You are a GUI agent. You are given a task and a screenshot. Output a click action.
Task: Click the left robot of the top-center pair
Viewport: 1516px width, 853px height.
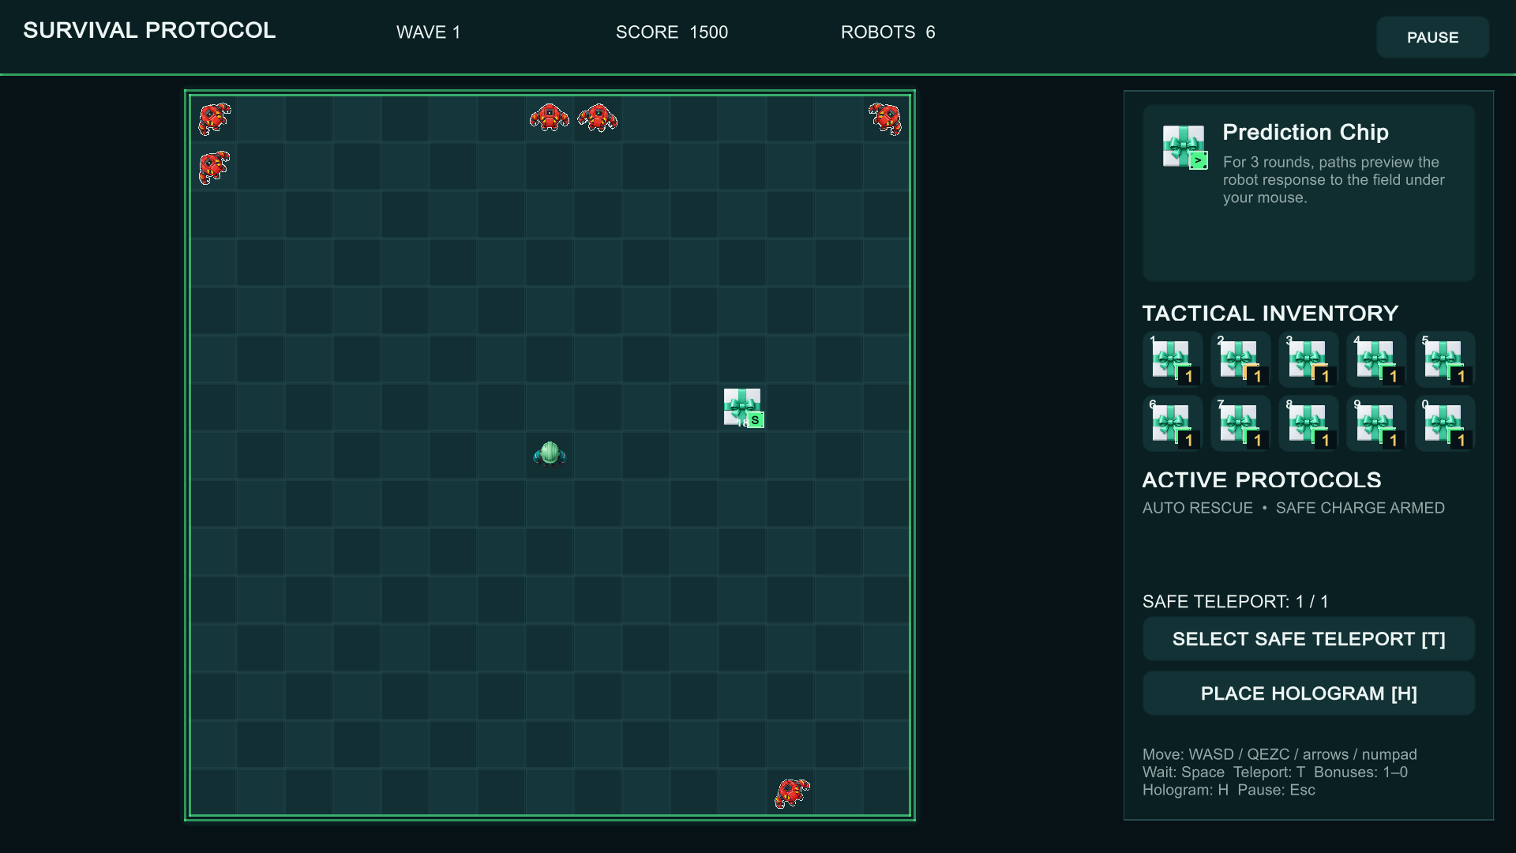[550, 118]
